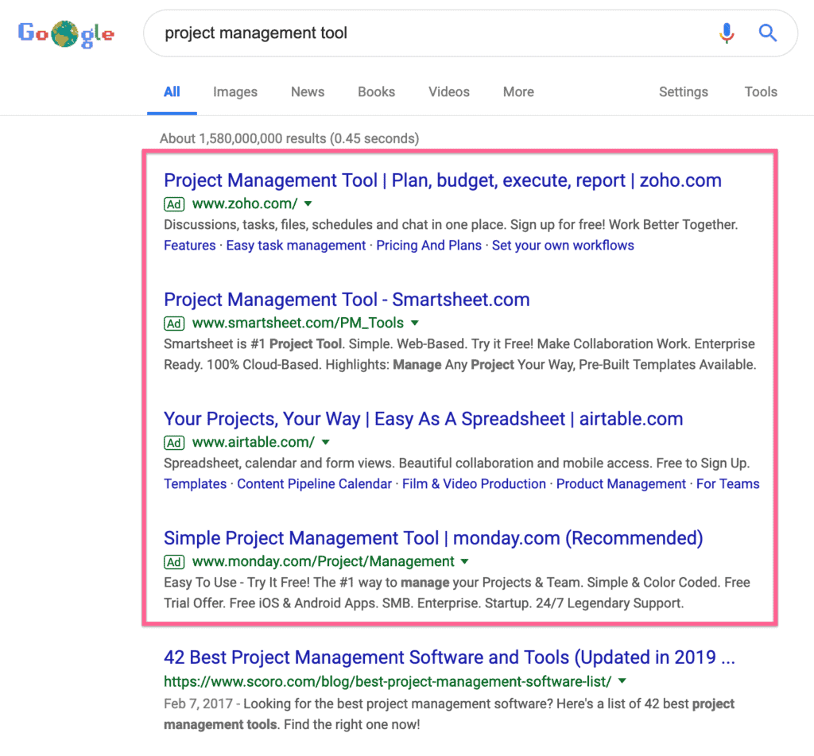Expand dropdown arrow next to www.zoho.com/
The width and height of the screenshot is (814, 756).
(x=308, y=204)
